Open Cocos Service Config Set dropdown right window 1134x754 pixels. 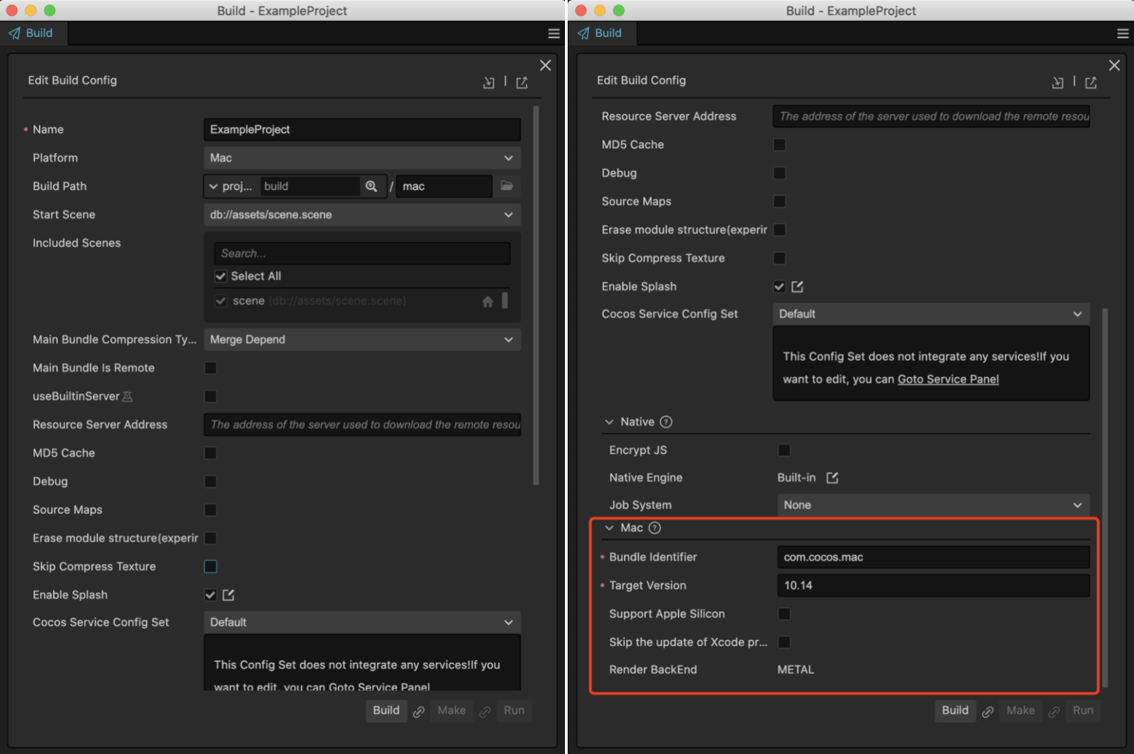click(931, 314)
